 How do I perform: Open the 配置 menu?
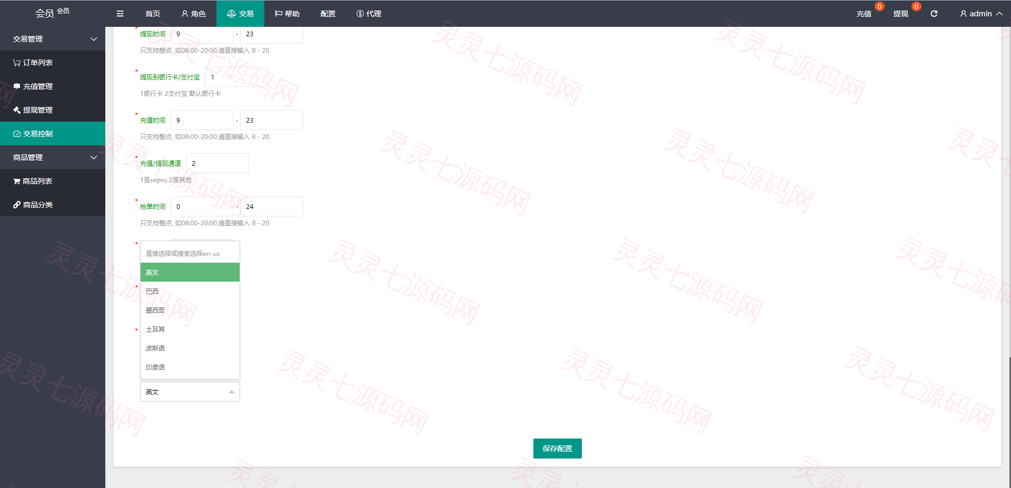click(x=328, y=14)
